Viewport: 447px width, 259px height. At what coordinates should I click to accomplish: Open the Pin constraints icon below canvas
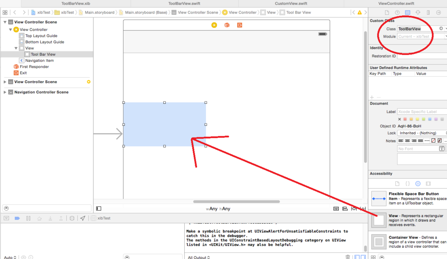click(354, 208)
